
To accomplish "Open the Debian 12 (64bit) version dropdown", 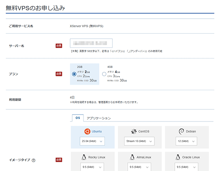I will click(x=187, y=141).
